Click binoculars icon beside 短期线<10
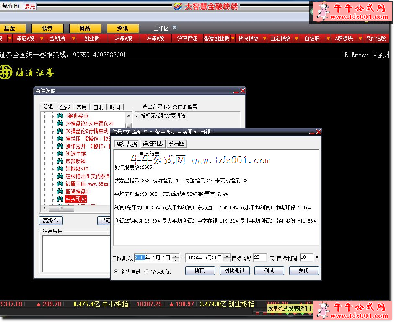 [x=60, y=169]
